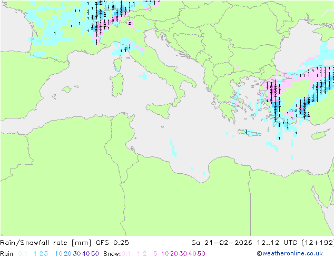The image size is (334, 258).
Task: Select the Snow 30 legend value
Action: 183,254
